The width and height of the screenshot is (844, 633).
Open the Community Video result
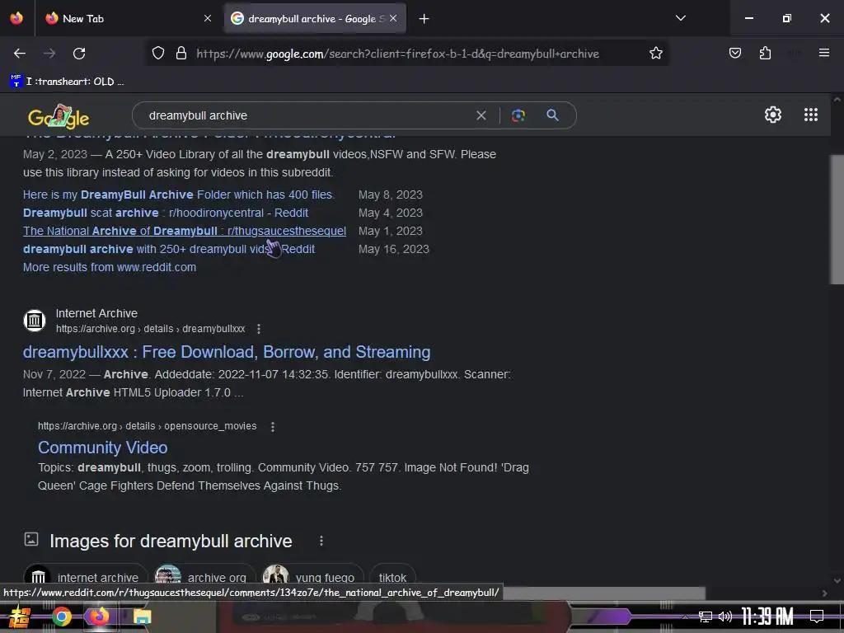(103, 448)
